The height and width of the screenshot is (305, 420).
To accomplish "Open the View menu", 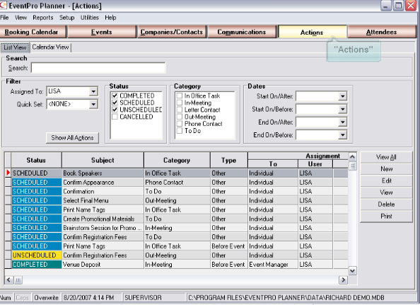I will click(21, 18).
